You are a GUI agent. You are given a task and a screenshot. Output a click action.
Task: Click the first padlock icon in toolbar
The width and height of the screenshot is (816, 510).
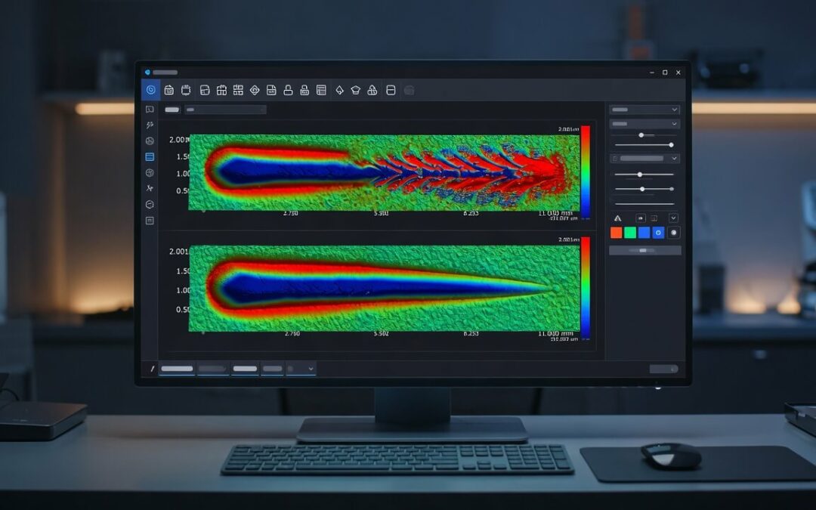coord(288,90)
